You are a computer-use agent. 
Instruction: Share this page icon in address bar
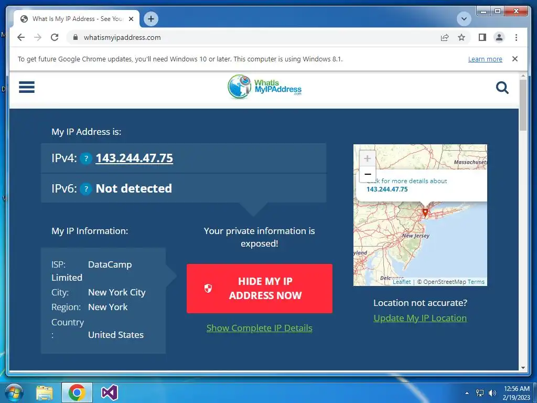point(445,37)
